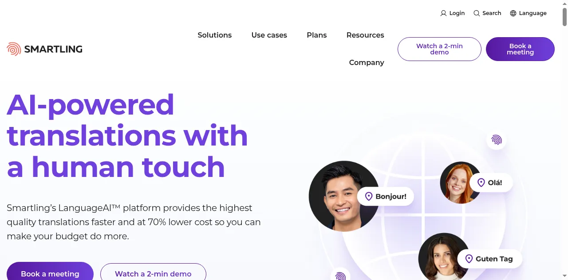Expand the Use cases menu
Image resolution: width=568 pixels, height=280 pixels.
[269, 35]
